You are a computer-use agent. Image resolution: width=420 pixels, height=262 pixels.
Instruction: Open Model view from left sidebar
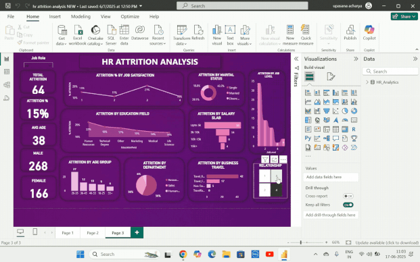coord(7,85)
